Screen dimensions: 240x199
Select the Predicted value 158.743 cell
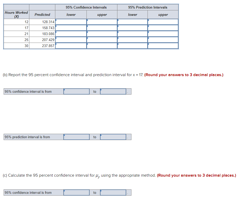[42, 28]
